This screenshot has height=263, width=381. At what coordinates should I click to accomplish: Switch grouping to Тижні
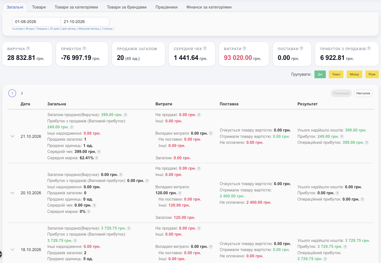[336, 74]
